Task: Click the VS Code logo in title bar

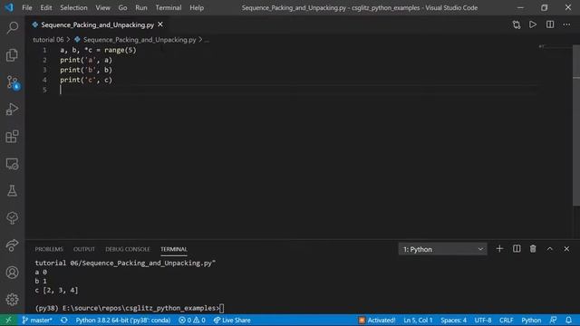Action: [x=9, y=7]
